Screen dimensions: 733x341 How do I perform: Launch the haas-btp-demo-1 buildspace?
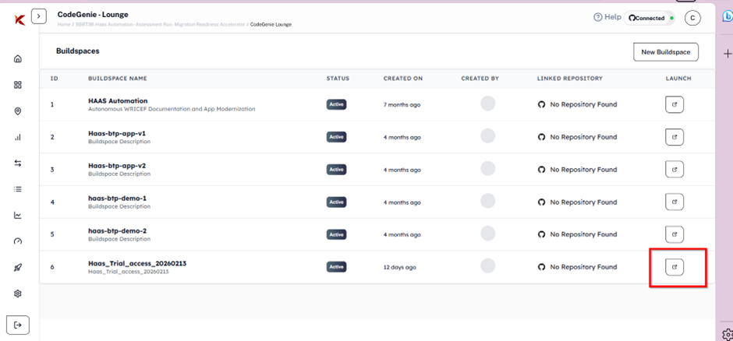click(x=674, y=202)
